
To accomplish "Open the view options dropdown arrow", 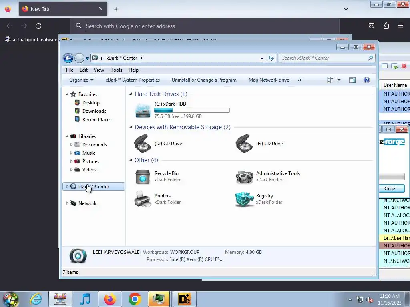I will (x=339, y=80).
